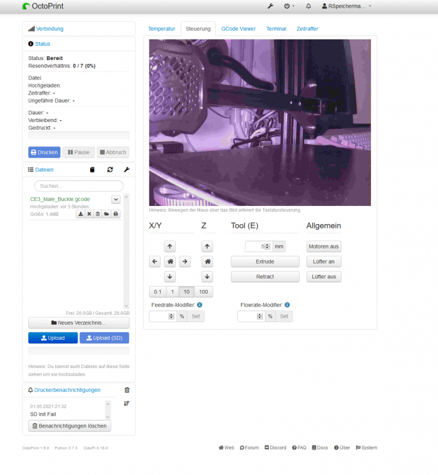The image size is (438, 475).
Task: Switch to the GCode Viewer tab
Action: click(x=238, y=29)
